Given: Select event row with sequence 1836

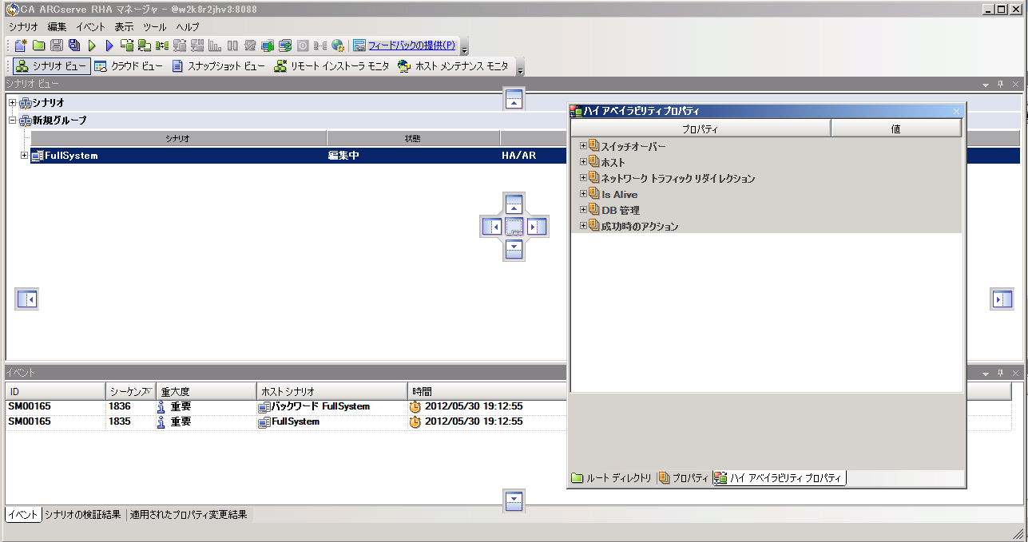Looking at the screenshot, I should (x=508, y=406).
